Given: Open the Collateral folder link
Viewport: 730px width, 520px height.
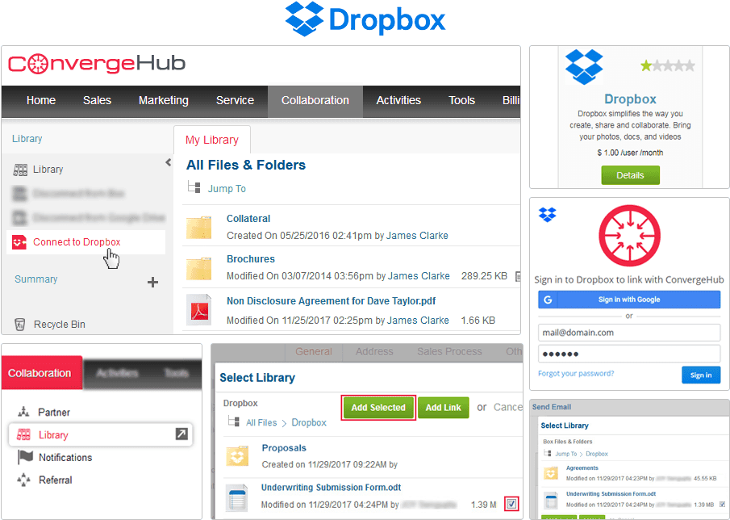Looking at the screenshot, I should (x=248, y=219).
